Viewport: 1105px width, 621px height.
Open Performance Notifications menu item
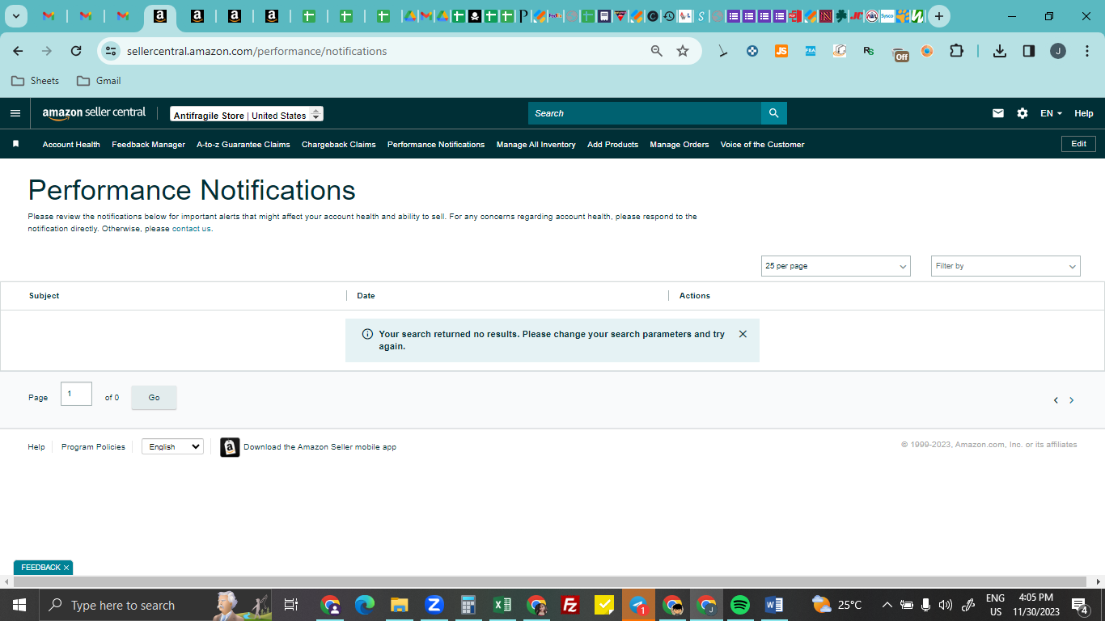[x=436, y=145]
